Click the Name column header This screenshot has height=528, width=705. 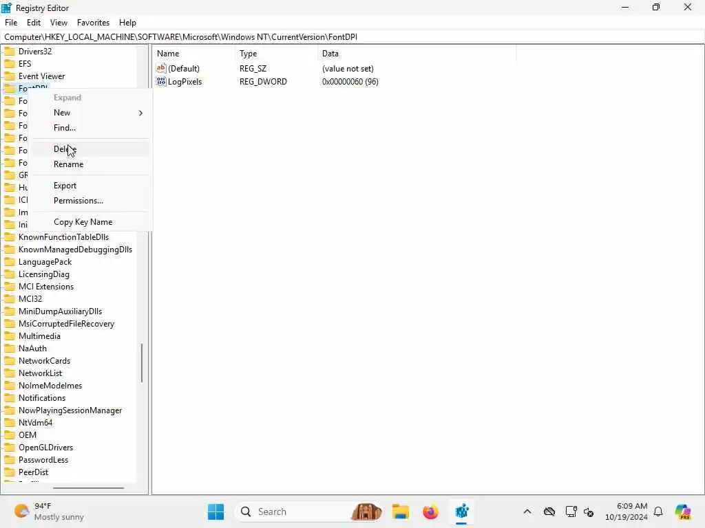(168, 54)
